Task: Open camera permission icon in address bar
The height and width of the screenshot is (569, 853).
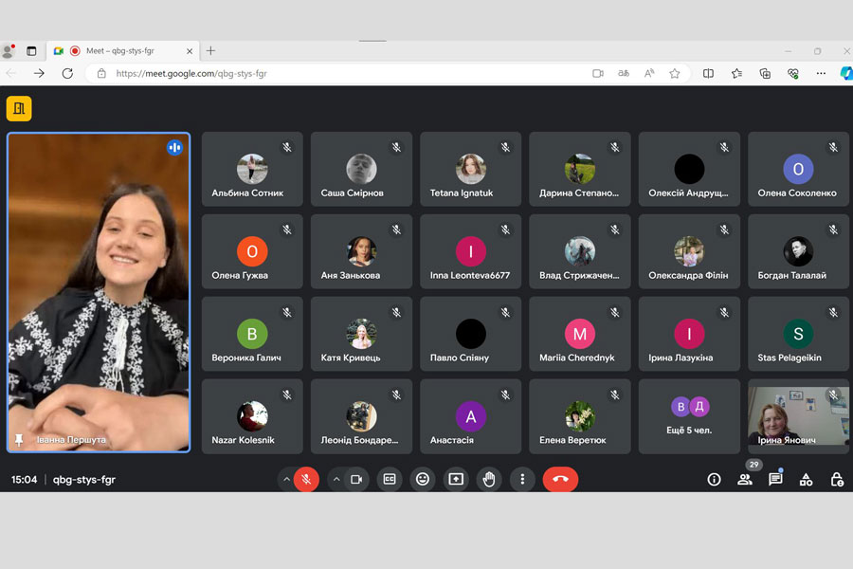Action: 598,74
